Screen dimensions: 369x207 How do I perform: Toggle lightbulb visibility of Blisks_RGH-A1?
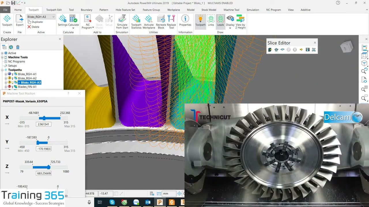[13, 74]
